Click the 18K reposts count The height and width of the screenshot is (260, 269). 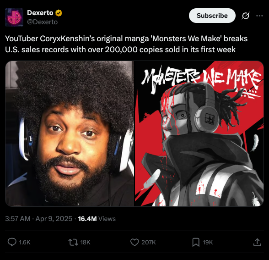click(85, 242)
